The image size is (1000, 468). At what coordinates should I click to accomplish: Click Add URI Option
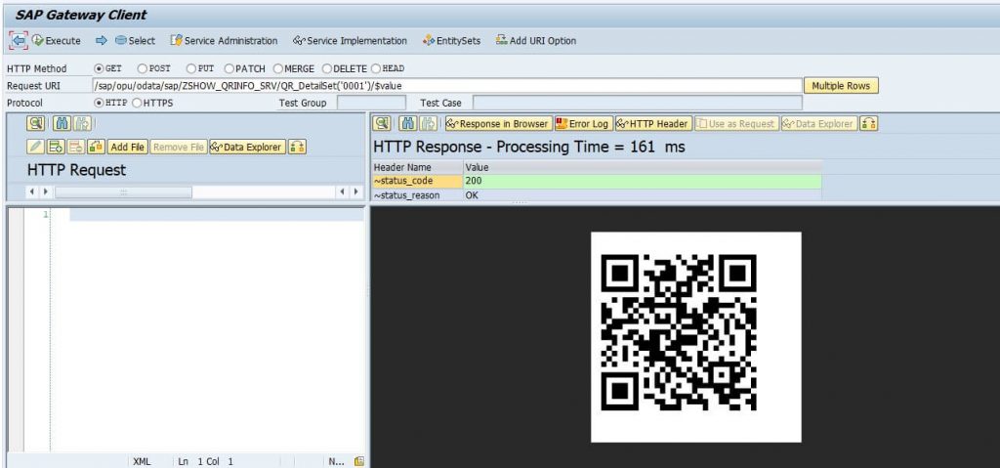click(536, 40)
